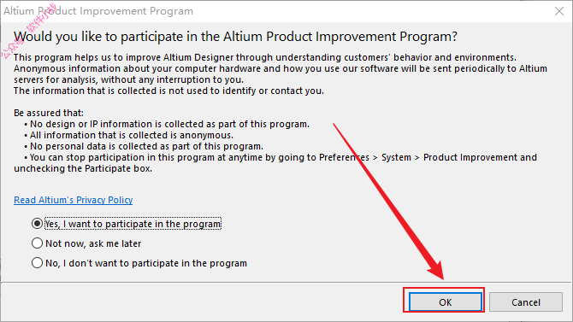Screen dimensions: 573x322
Task: Click the 'Yes, I want to participate in the program' label
Action: 133,224
